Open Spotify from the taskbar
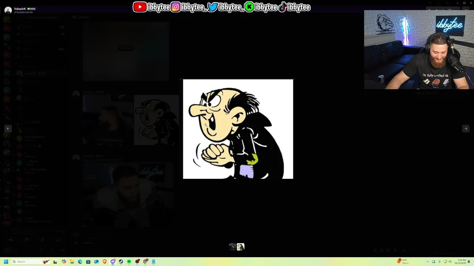The width and height of the screenshot is (474, 266). point(129,262)
